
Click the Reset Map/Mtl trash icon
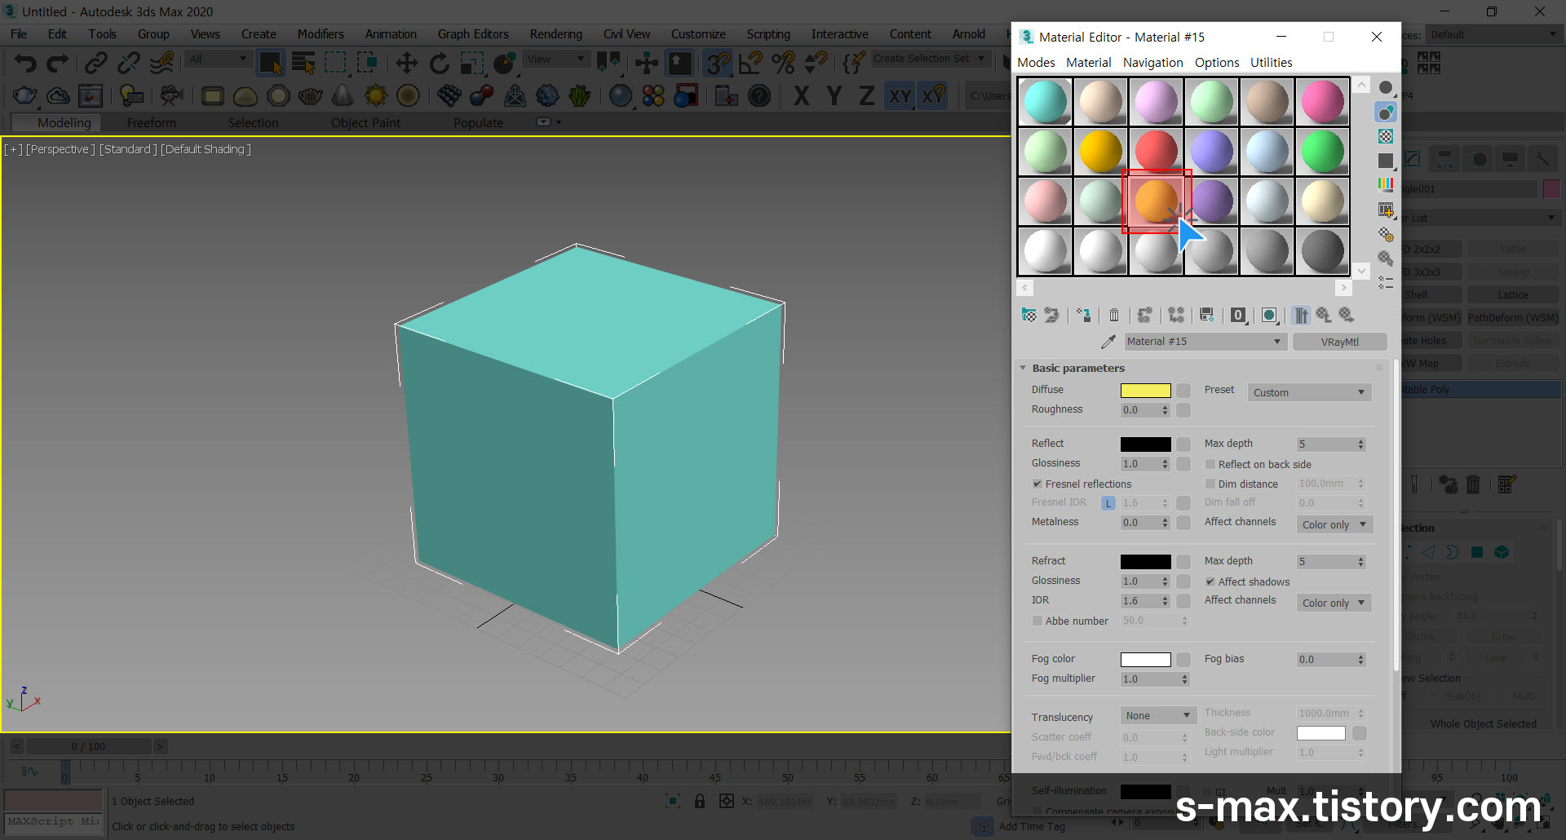tap(1114, 315)
